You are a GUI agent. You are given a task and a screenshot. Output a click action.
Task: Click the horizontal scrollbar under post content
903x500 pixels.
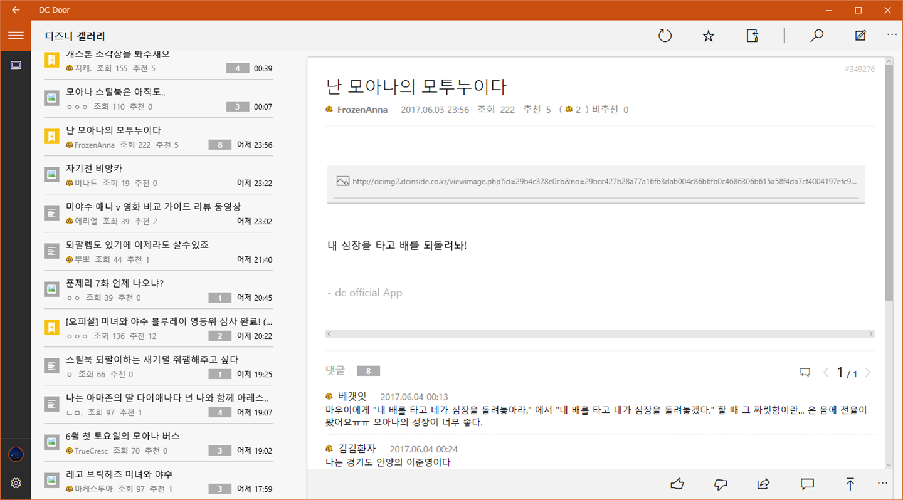(599, 334)
